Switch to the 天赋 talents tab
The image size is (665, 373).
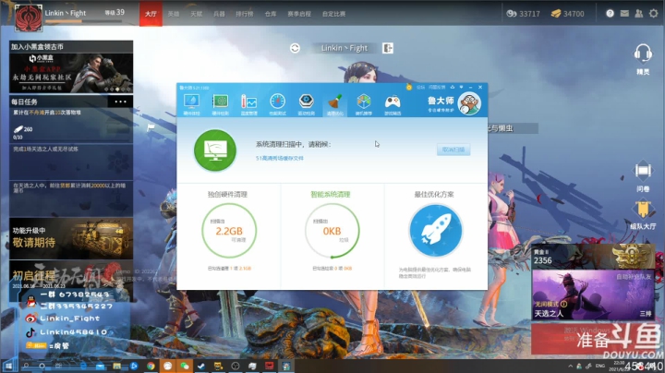click(197, 14)
